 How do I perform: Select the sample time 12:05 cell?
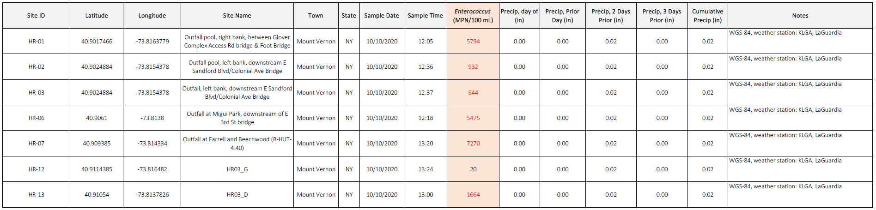click(425, 42)
